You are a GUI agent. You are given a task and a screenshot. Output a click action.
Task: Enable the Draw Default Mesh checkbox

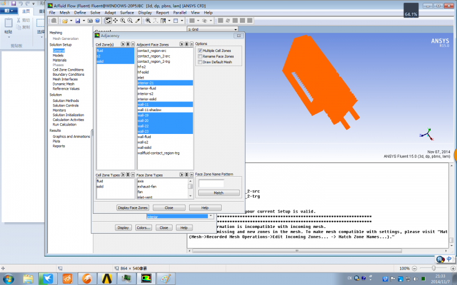point(200,62)
